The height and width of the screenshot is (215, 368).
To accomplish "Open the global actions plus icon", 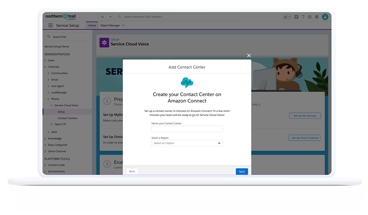I will click(296, 17).
